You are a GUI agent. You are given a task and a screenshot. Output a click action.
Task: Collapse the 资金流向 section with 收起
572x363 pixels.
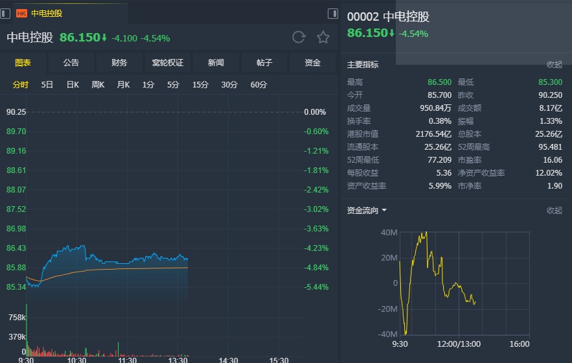click(x=554, y=211)
